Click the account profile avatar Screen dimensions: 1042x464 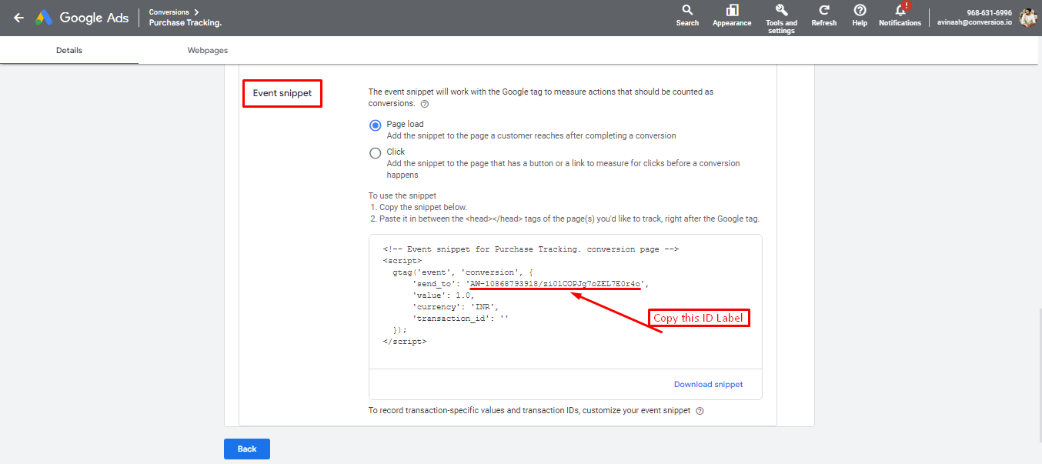(1028, 17)
